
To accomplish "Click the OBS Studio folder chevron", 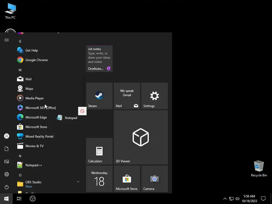I will click(x=78, y=182).
